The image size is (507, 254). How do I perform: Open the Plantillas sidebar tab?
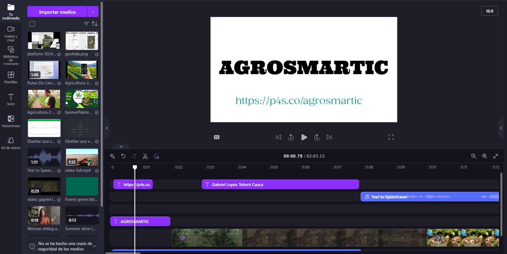coord(11,78)
